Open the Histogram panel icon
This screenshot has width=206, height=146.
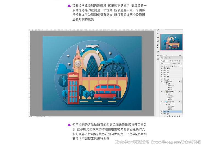pos(158,56)
